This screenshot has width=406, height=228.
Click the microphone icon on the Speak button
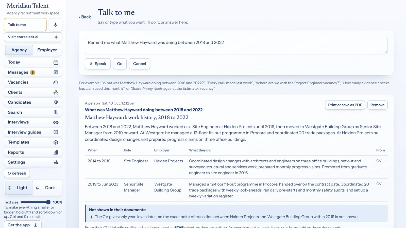pyautogui.click(x=91, y=64)
